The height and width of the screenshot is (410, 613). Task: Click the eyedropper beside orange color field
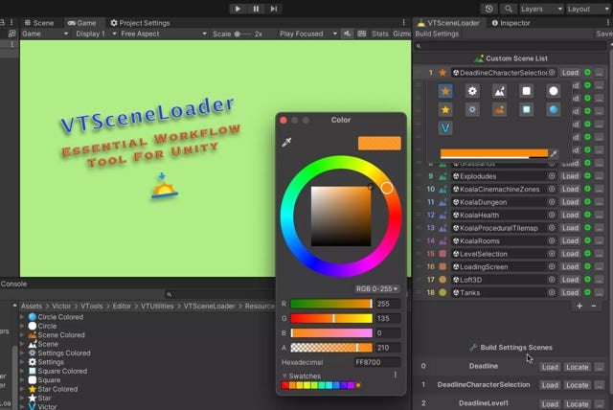[x=554, y=154]
